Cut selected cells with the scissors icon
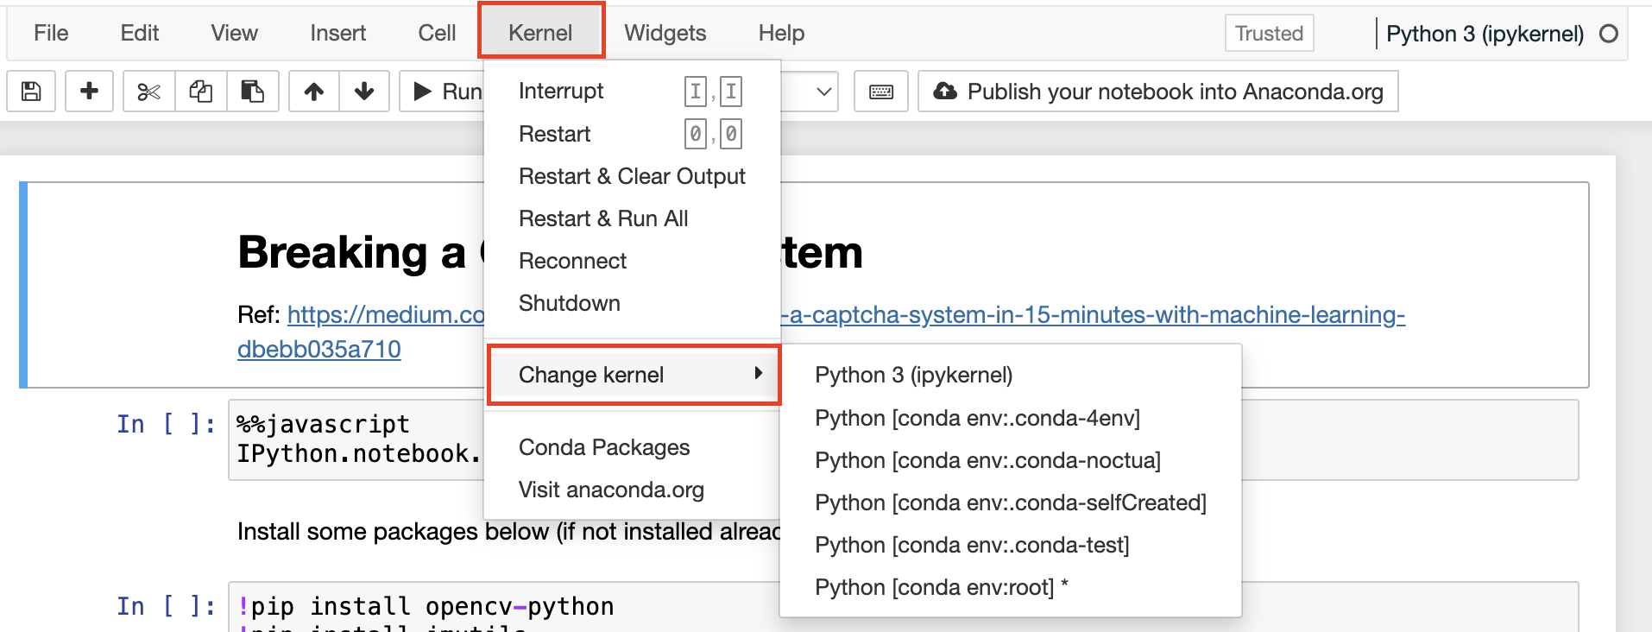Image resolution: width=1652 pixels, height=632 pixels. point(149,92)
